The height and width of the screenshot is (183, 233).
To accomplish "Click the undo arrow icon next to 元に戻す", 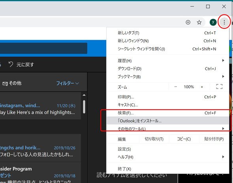I will (11, 64).
